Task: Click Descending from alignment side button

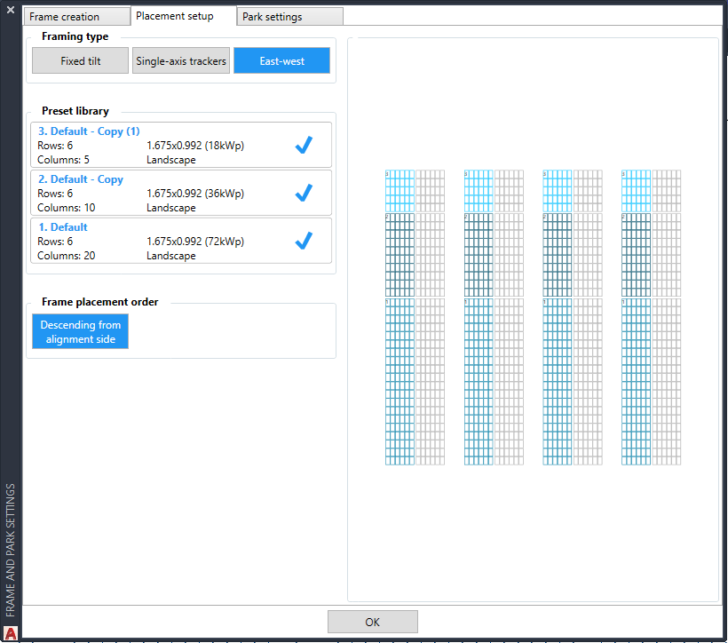Action: pyautogui.click(x=81, y=331)
